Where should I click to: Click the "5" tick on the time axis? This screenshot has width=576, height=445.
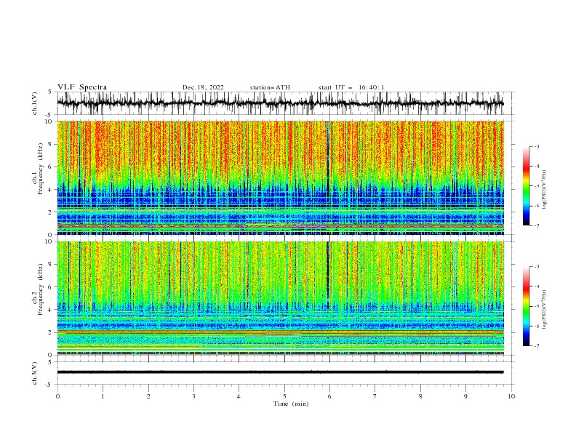[x=284, y=396]
